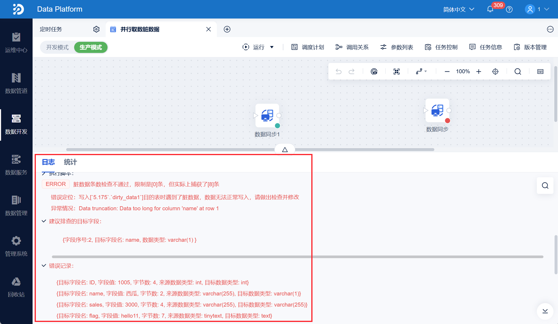The height and width of the screenshot is (324, 558).
Task: Click the locate crosshair icon on canvas
Action: coord(495,72)
